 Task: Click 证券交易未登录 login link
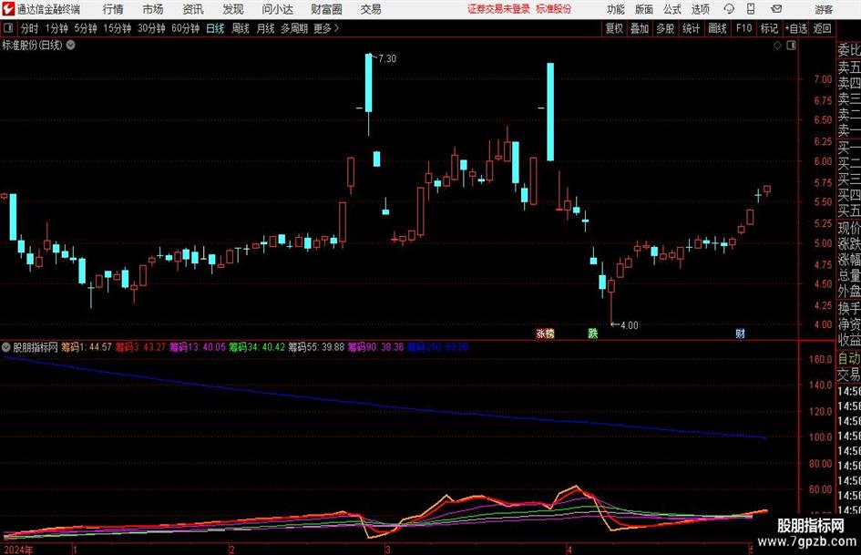(x=499, y=9)
